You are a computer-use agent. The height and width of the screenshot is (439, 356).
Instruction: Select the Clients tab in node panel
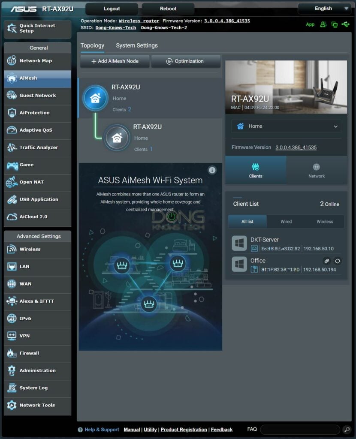[x=256, y=170]
